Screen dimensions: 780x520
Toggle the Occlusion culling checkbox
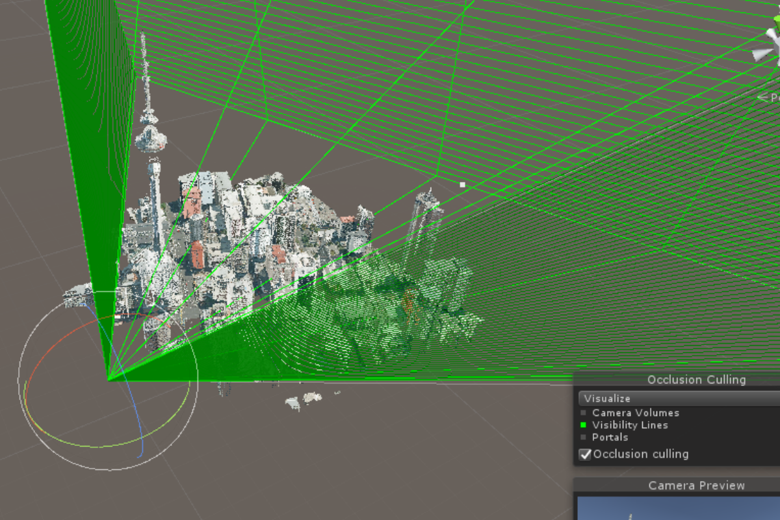(x=585, y=454)
